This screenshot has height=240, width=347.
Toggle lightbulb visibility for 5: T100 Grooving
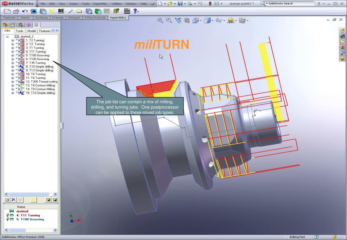(7, 219)
